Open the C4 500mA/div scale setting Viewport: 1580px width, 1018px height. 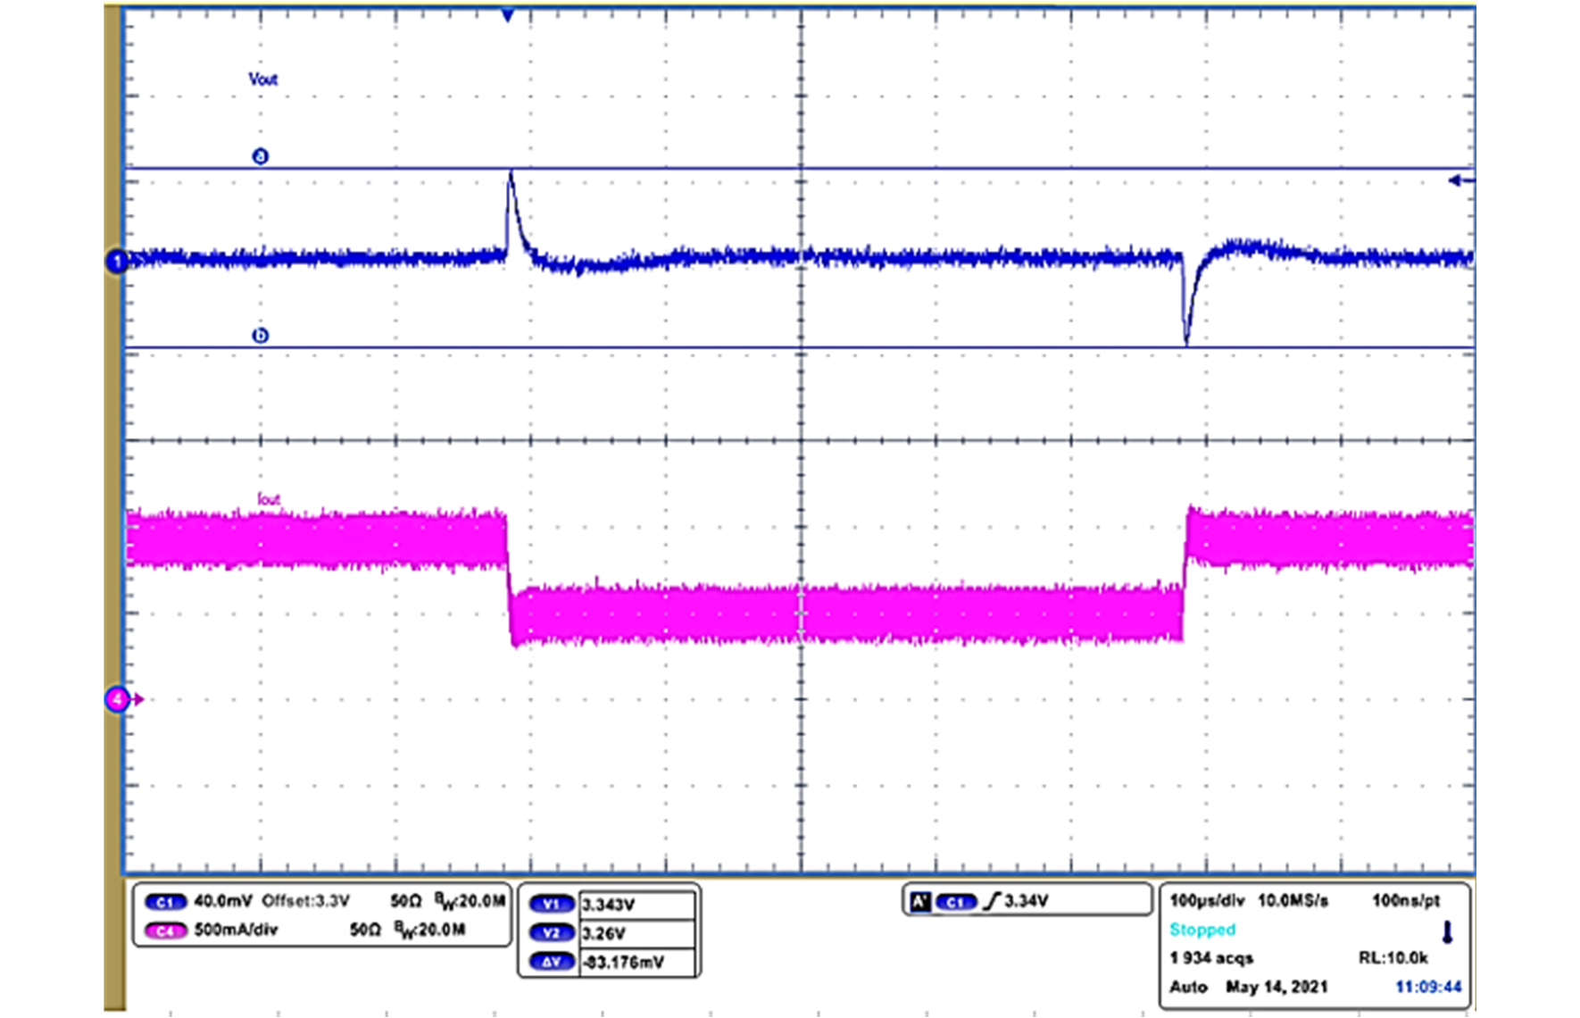(x=236, y=930)
